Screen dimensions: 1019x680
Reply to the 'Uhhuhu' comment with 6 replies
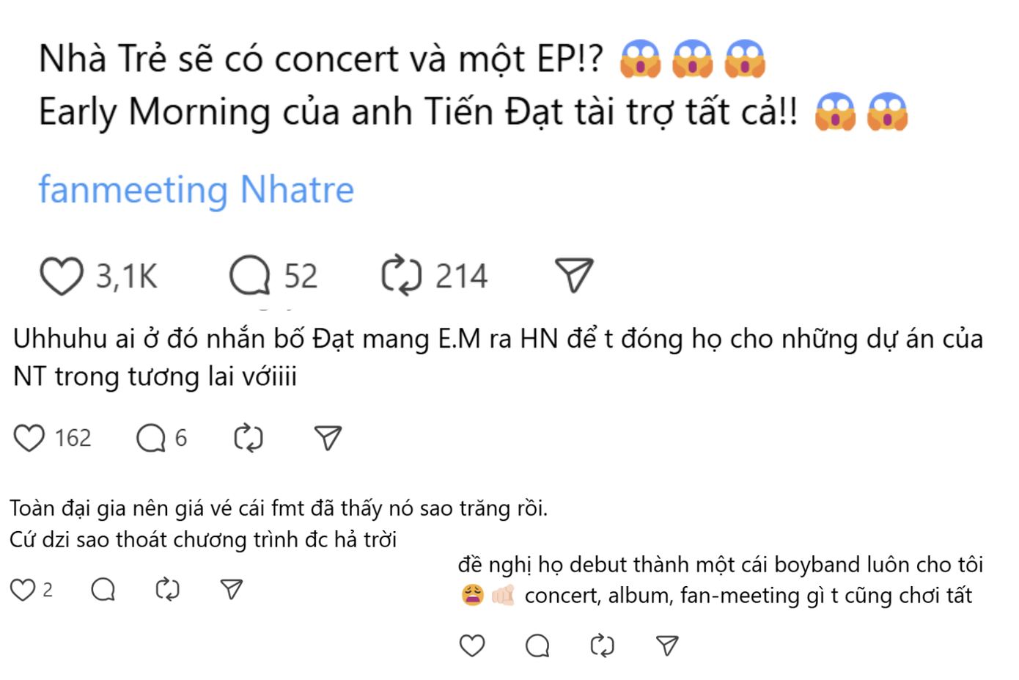click(151, 438)
